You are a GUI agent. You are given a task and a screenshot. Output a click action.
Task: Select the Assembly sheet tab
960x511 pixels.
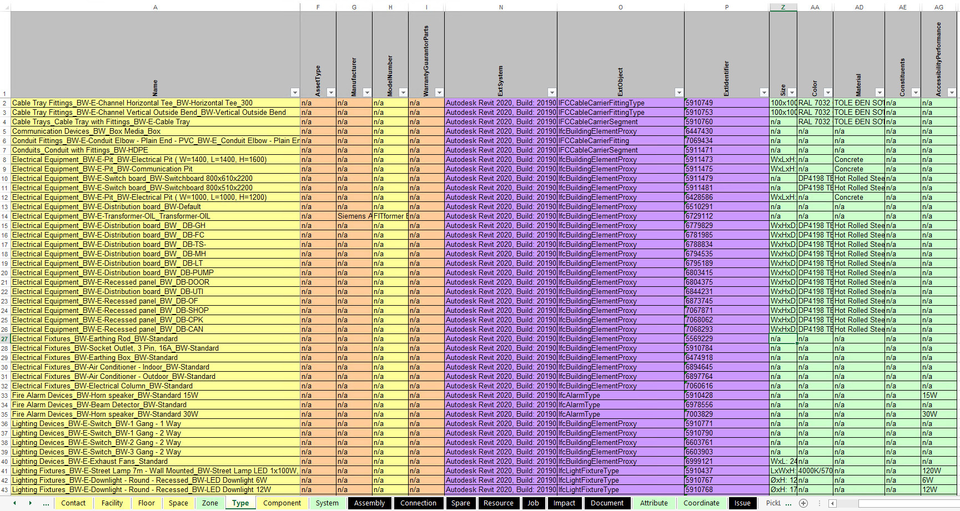(x=369, y=503)
